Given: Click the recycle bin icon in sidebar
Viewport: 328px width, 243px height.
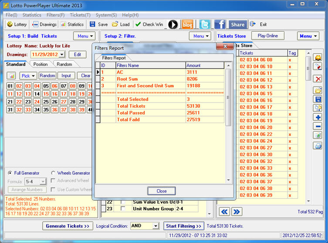Looking at the screenshot, I should (318, 135).
